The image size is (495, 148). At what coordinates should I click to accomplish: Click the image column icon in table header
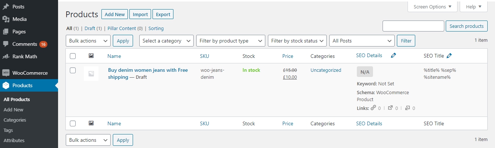click(91, 56)
